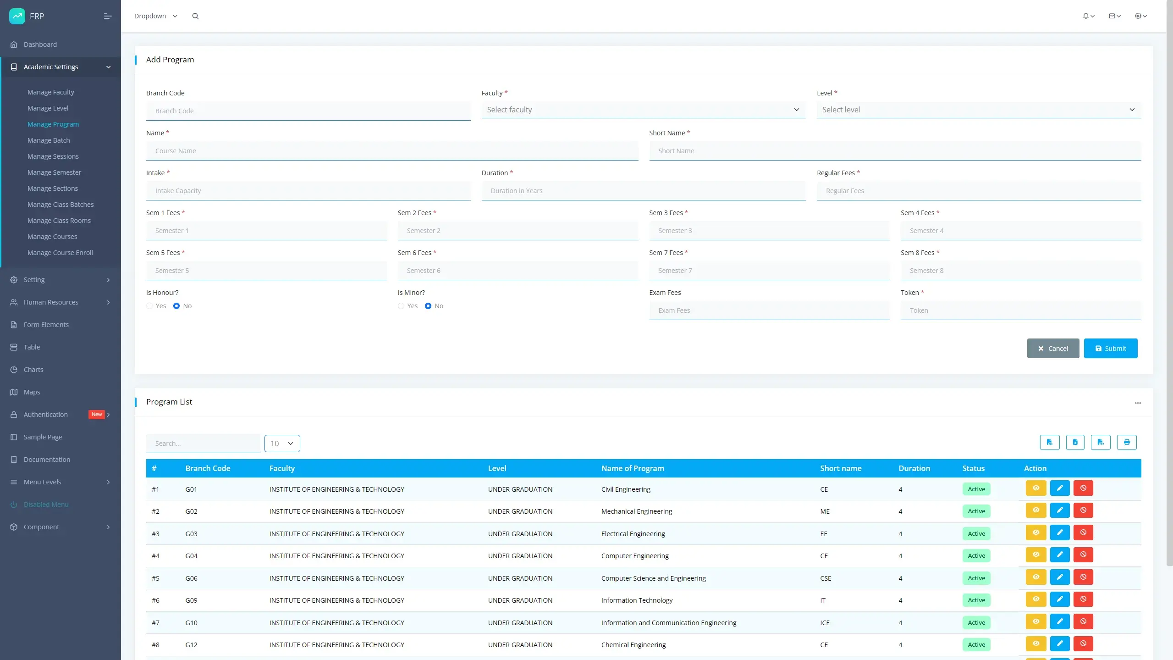Open the Program List three-dots menu
The width and height of the screenshot is (1173, 660).
click(1138, 403)
